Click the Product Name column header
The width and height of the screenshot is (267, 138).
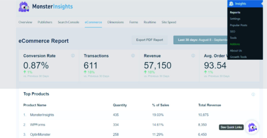35,105
